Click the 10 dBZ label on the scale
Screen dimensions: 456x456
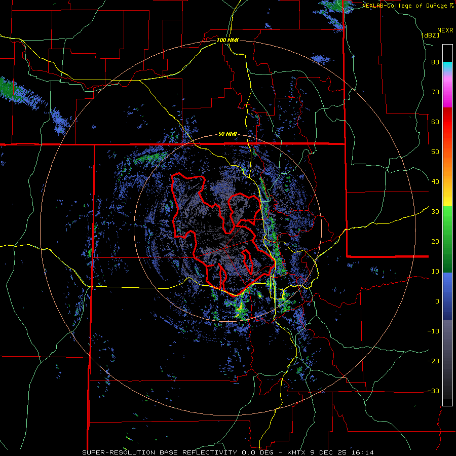pos(435,272)
